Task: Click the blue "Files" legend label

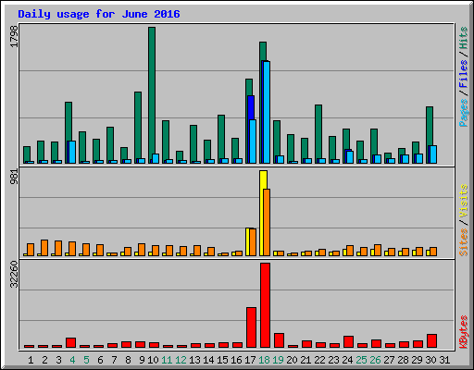Action: pyautogui.click(x=464, y=74)
